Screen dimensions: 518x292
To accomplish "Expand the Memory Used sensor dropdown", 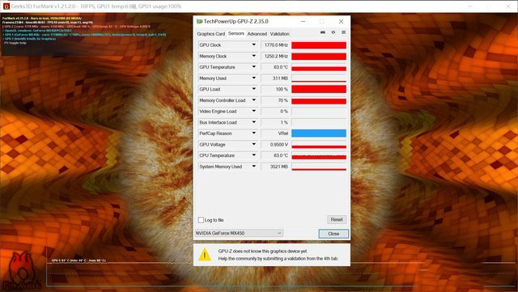I will tap(253, 78).
